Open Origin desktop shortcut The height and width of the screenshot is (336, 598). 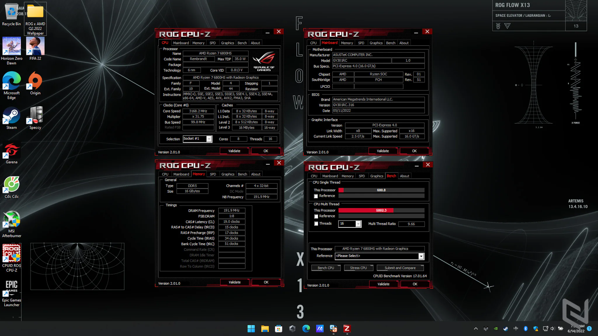tap(35, 83)
